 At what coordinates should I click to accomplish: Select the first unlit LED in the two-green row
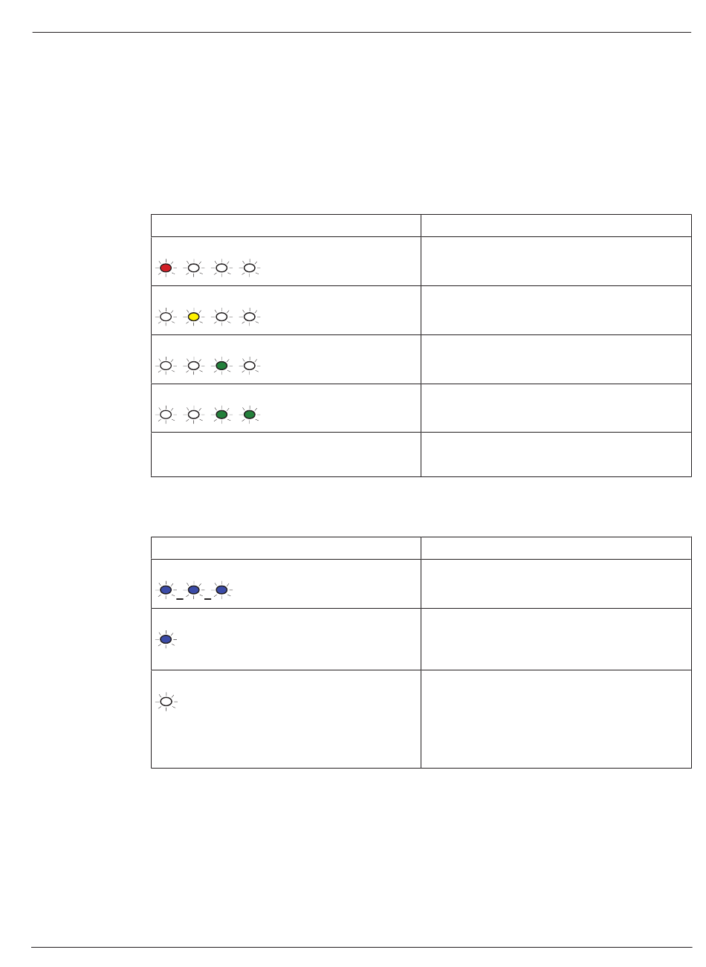[x=166, y=415]
